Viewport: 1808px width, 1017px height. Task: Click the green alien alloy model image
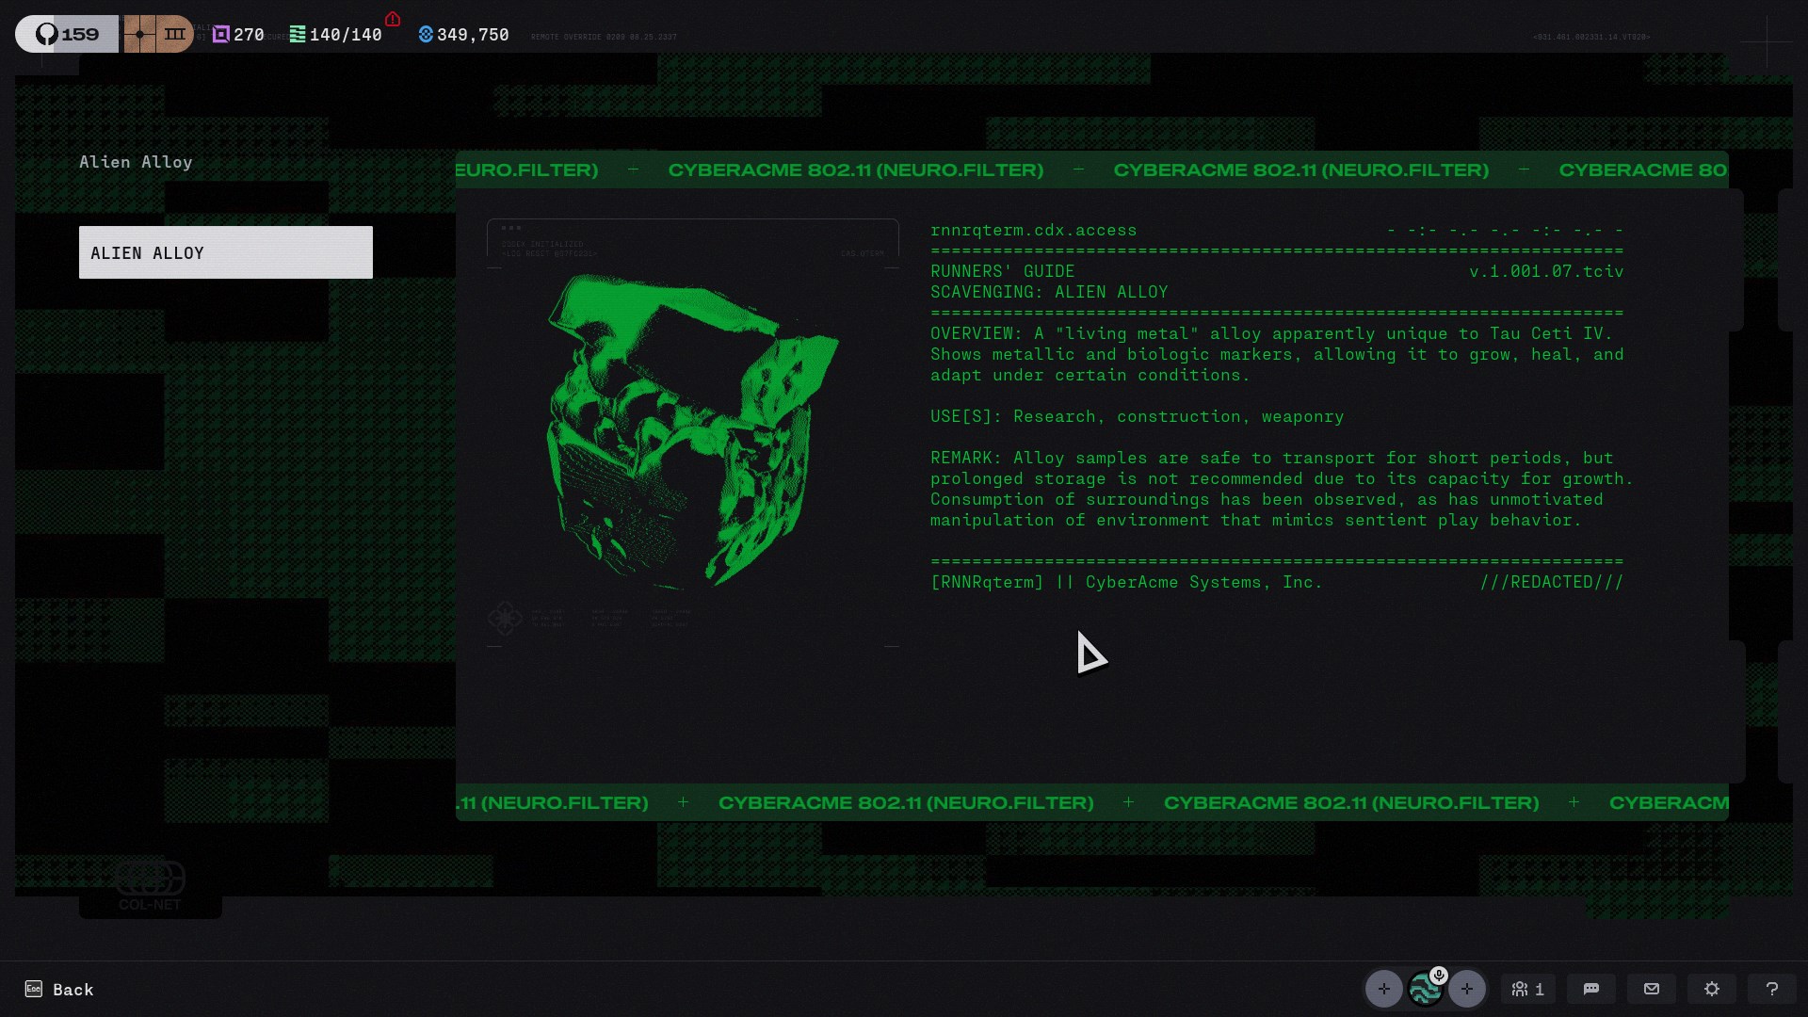pos(693,430)
